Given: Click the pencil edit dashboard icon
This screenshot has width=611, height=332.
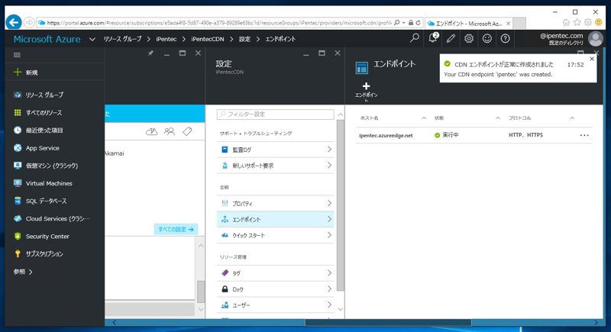Looking at the screenshot, I should 451,38.
